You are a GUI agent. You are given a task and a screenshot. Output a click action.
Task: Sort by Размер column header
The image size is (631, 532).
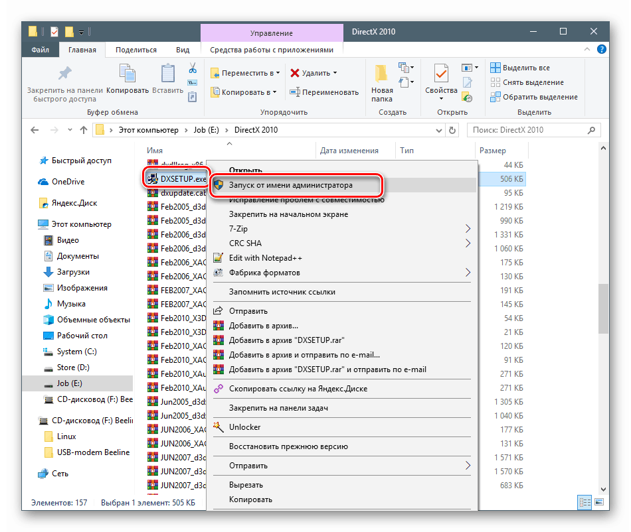tap(501, 151)
